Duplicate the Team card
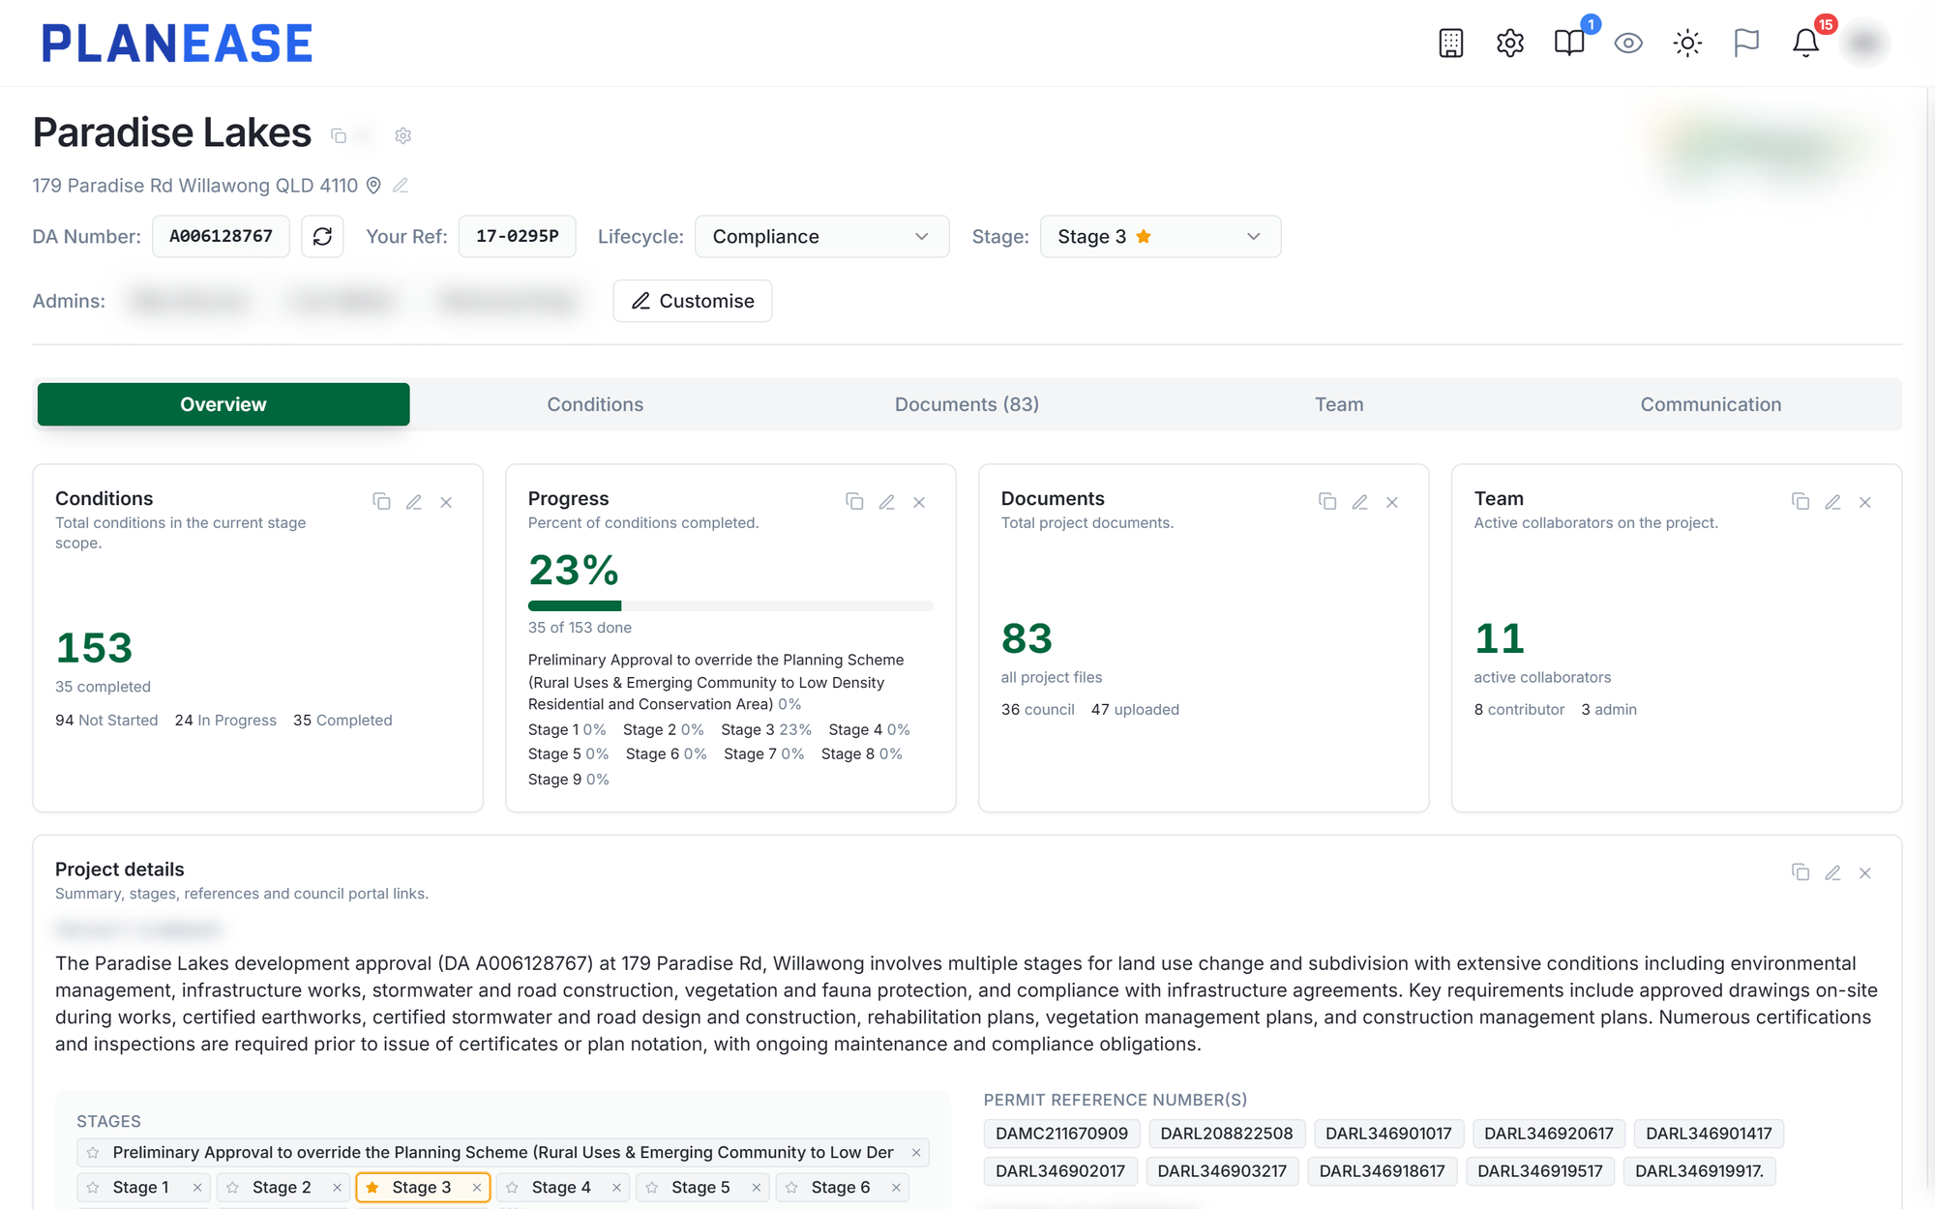This screenshot has width=1935, height=1209. pos(1801,501)
